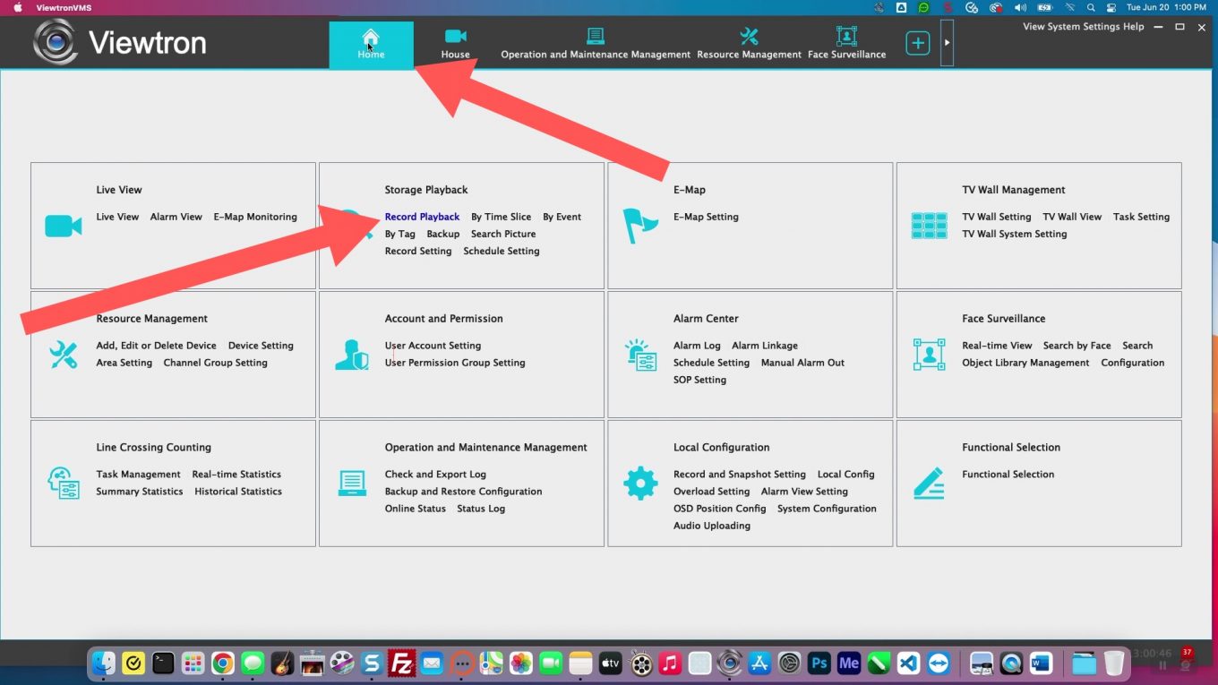Viewport: 1218px width, 685px height.
Task: Open User Account Setting link
Action: [433, 346]
